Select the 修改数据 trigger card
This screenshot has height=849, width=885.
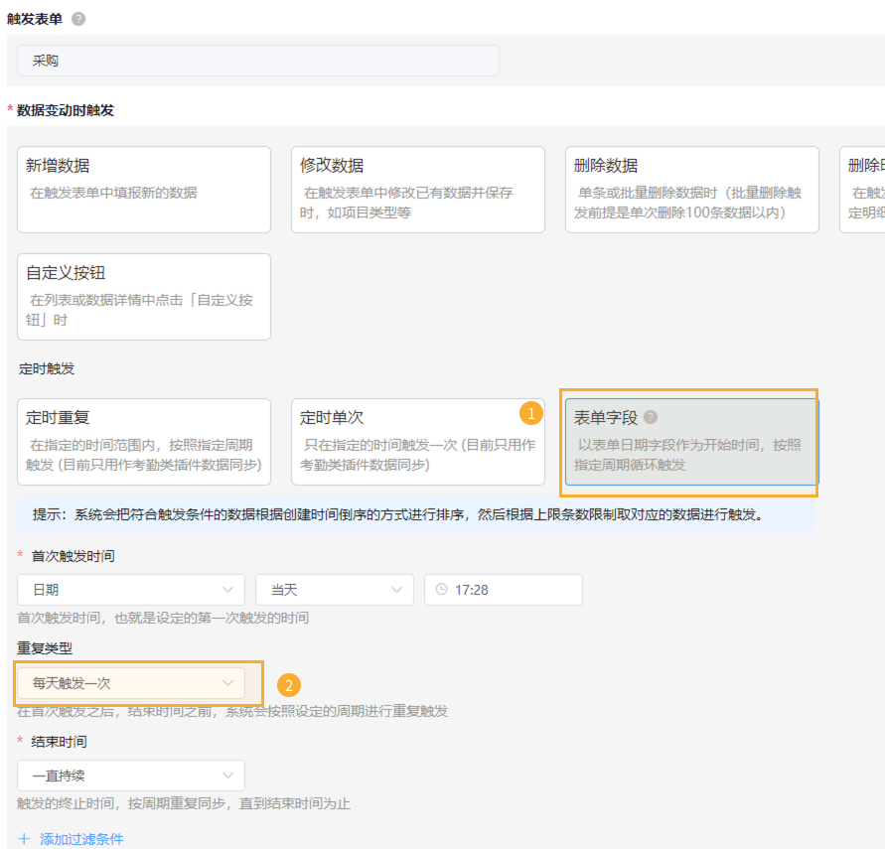(418, 190)
